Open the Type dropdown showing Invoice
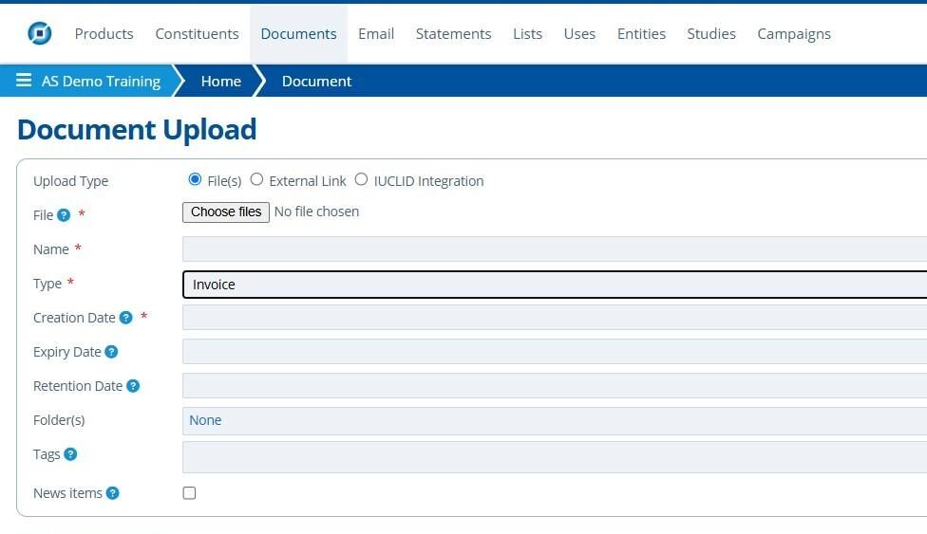The image size is (927, 534). coord(555,285)
